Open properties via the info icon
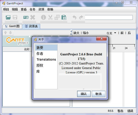This screenshot has width=138, height=115. coord(43,17)
